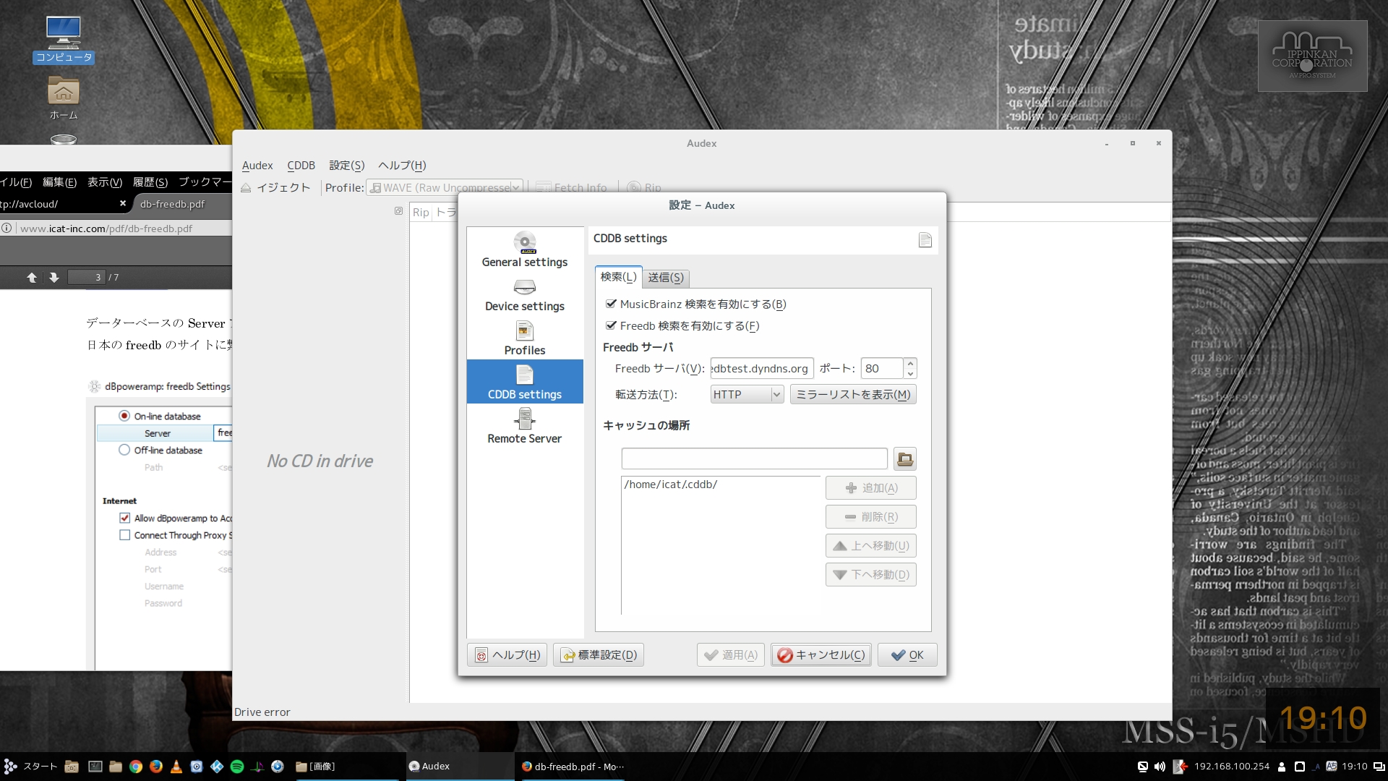Click the cache location path input field
Viewport: 1388px width, 781px height.
point(755,458)
